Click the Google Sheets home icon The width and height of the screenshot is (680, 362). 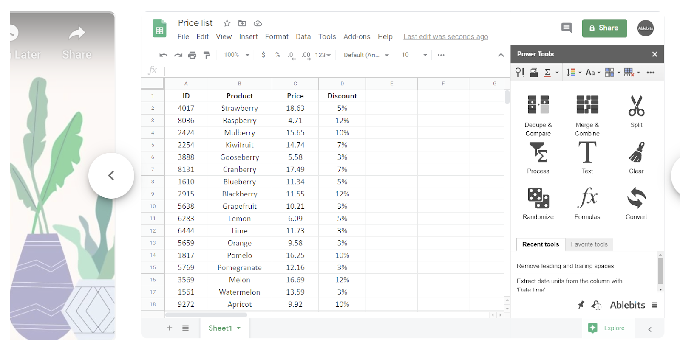(160, 28)
